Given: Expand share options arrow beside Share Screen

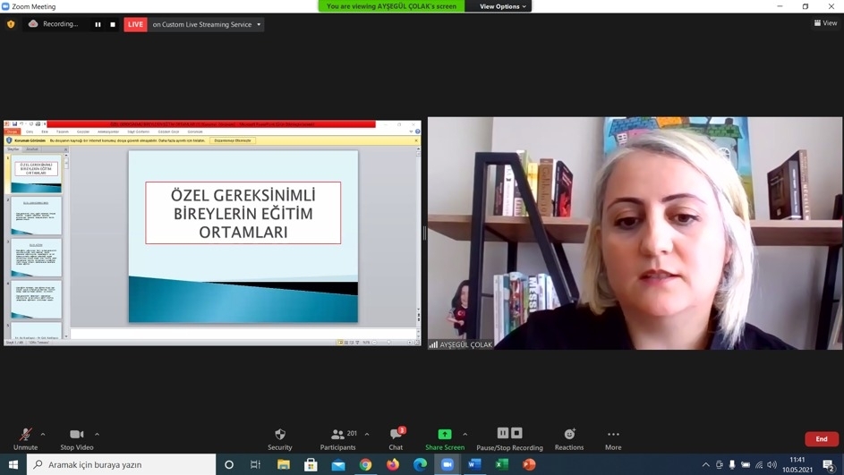Looking at the screenshot, I should point(465,434).
